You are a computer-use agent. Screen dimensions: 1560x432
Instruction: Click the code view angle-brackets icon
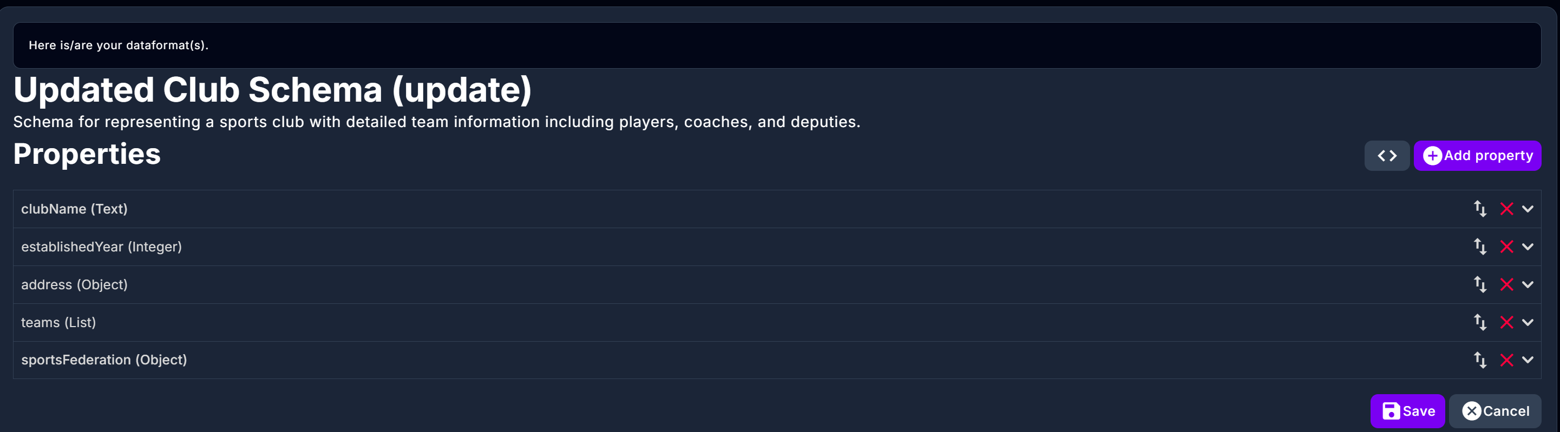click(x=1386, y=156)
